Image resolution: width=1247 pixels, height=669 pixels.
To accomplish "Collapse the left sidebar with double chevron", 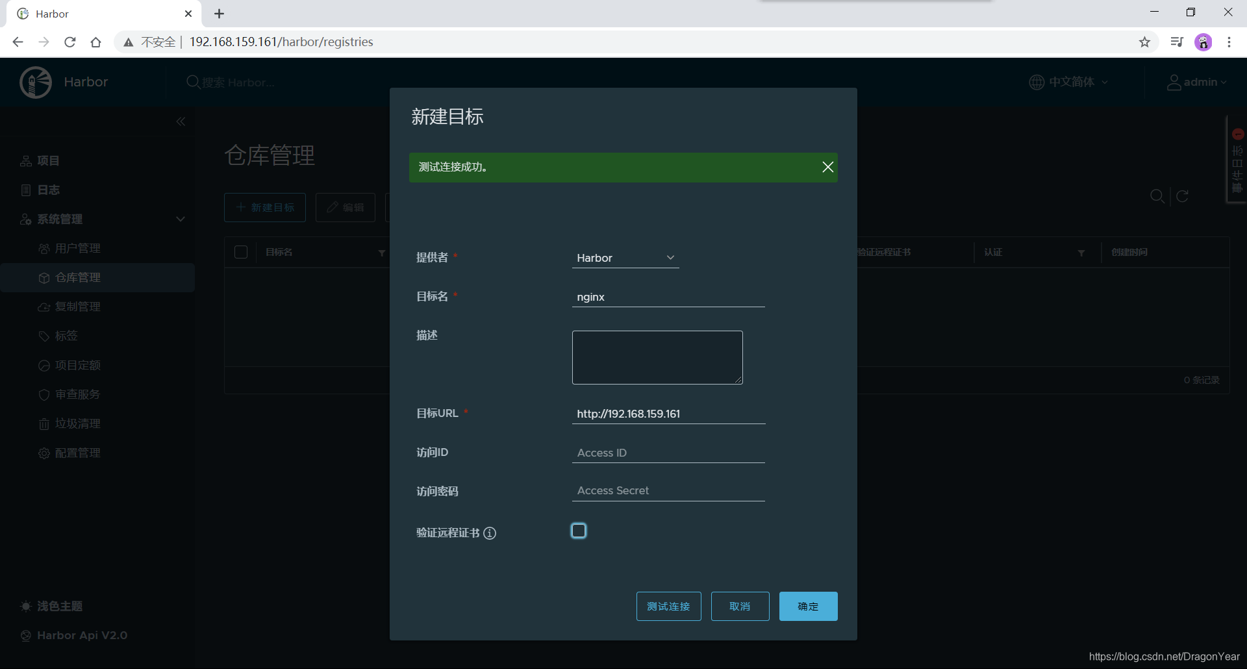I will pos(181,121).
